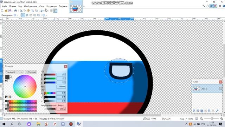Duplicate layer icon in Слои panel

[x=202, y=111]
